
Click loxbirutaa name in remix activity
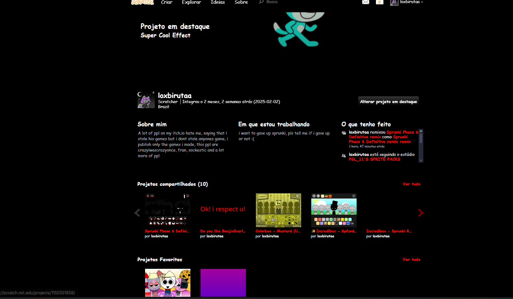tap(359, 132)
